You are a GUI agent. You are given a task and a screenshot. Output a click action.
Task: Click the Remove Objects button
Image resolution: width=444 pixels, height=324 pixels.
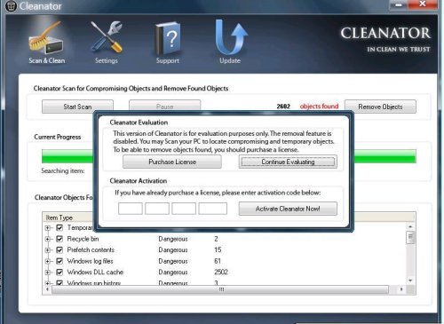point(380,107)
